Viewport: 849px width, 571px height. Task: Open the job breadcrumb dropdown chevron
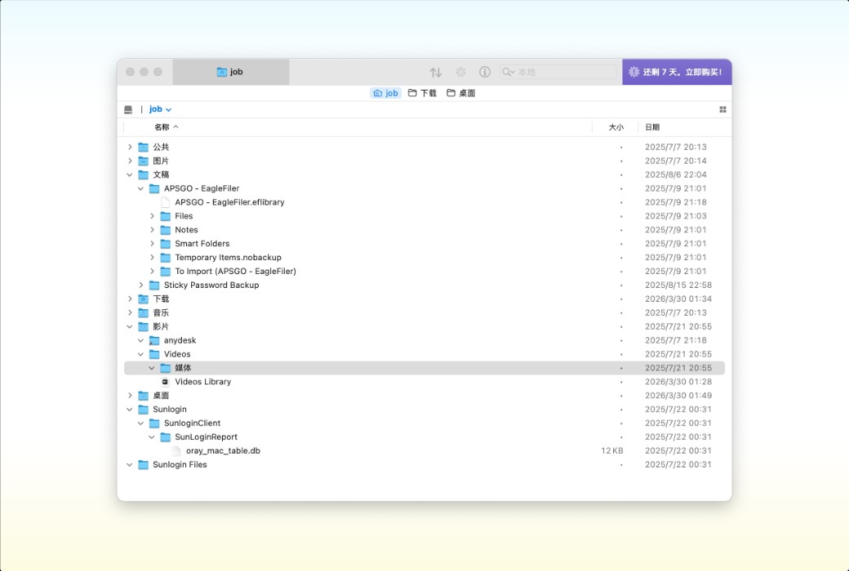[169, 108]
